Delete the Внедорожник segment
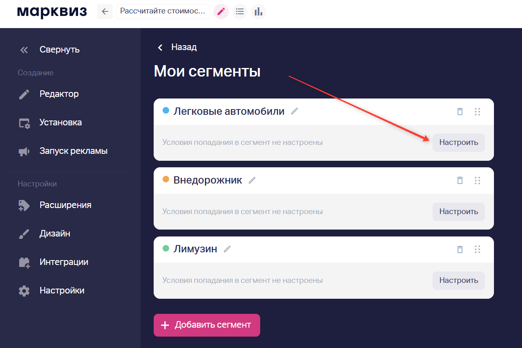The width and height of the screenshot is (522, 348). [x=460, y=180]
